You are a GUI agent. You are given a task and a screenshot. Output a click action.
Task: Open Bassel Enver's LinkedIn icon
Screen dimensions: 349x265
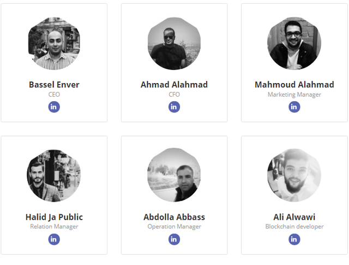pyautogui.click(x=54, y=107)
